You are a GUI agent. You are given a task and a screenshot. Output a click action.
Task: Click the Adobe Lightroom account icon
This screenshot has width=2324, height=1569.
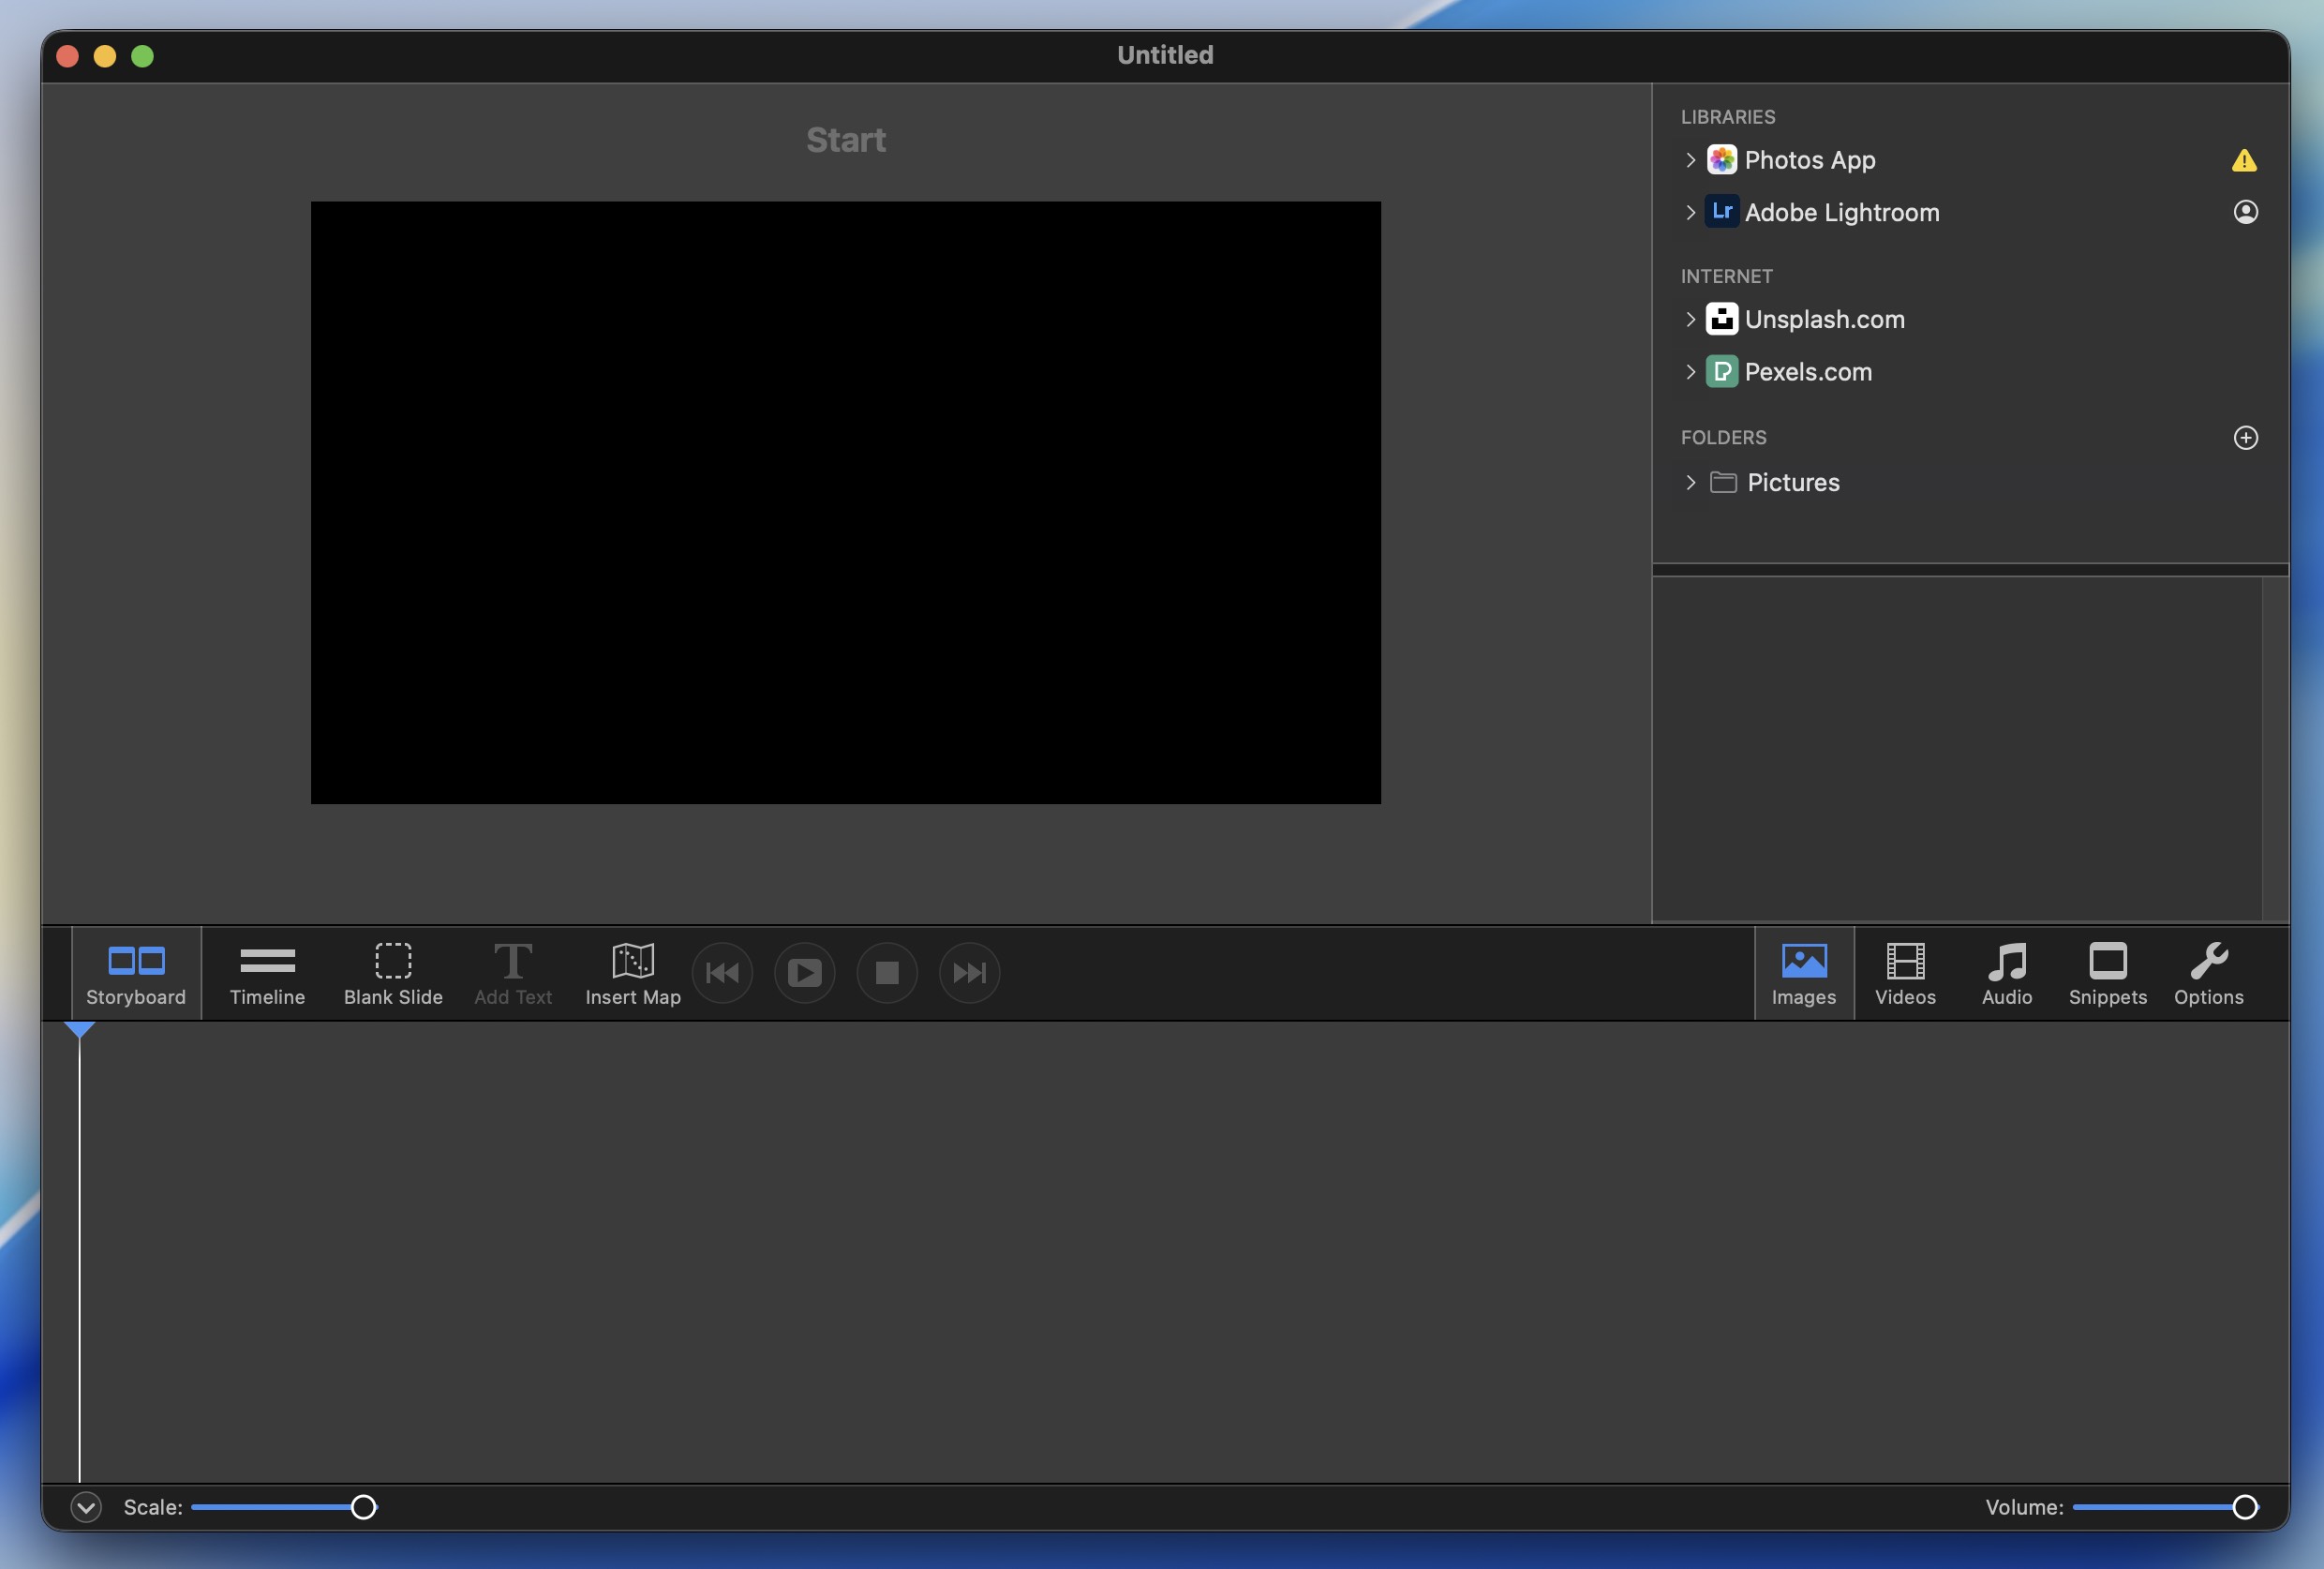[x=2245, y=212]
